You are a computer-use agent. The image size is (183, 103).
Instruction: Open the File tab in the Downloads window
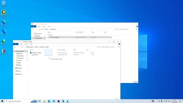click(33, 27)
